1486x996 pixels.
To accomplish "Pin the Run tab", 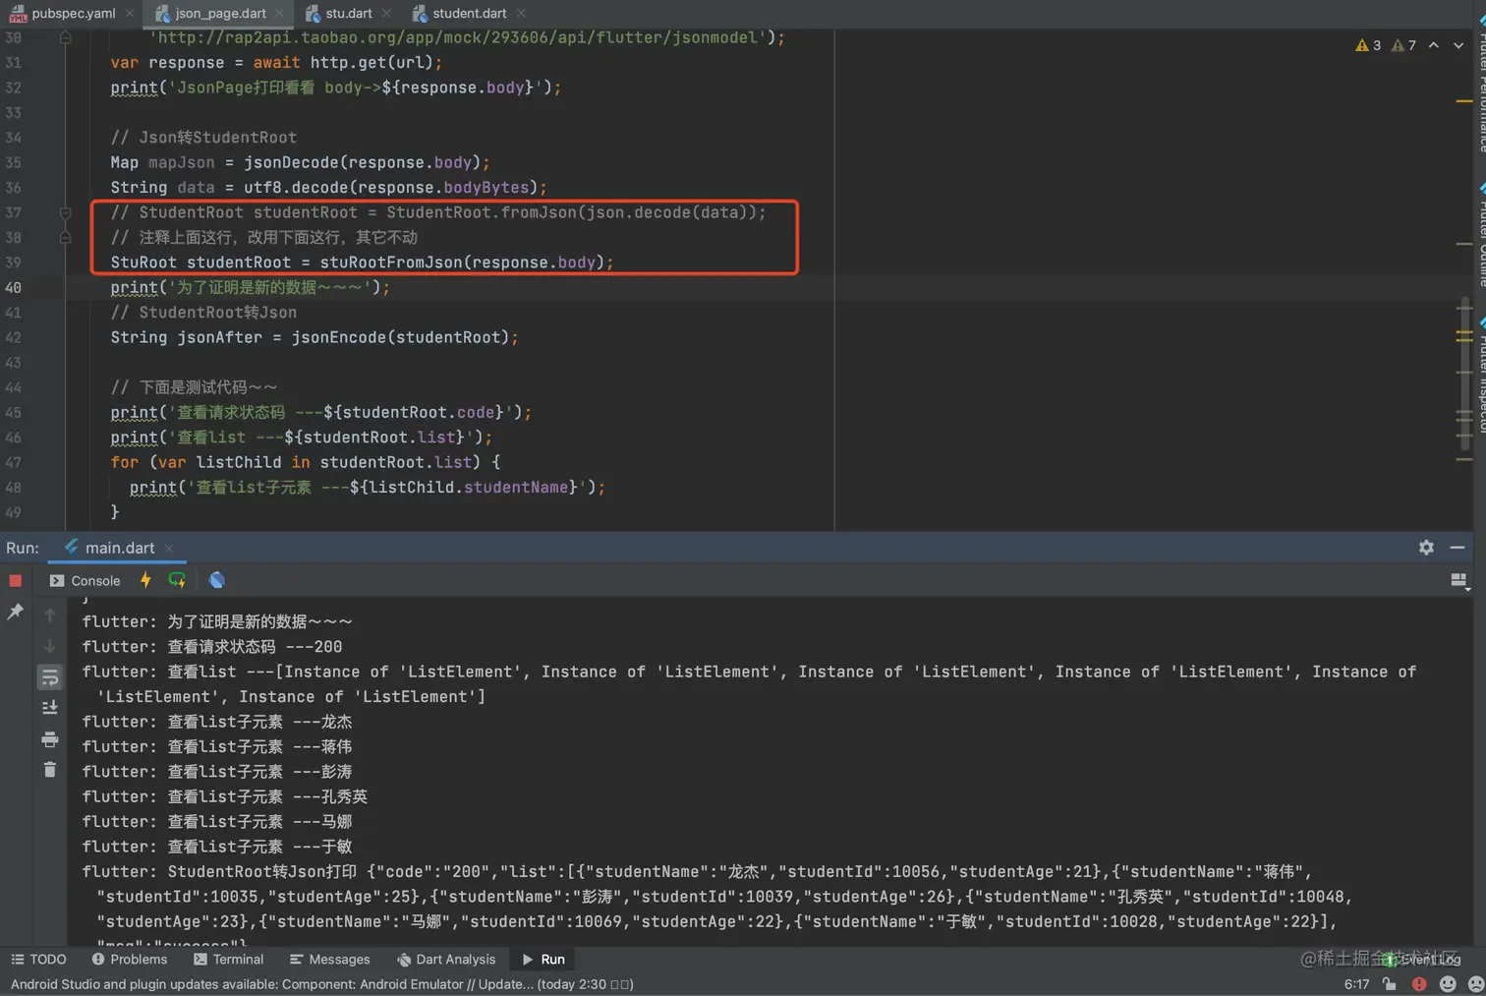I will click(15, 612).
